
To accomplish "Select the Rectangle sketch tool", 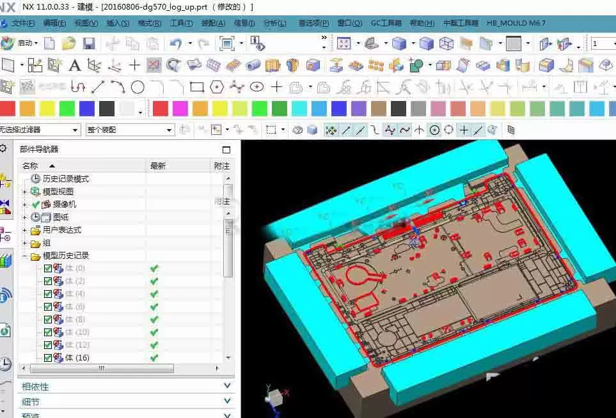I will click(197, 87).
